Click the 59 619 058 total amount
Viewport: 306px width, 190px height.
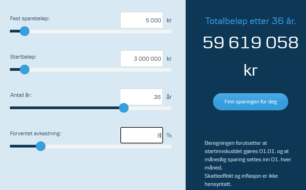coord(251,42)
